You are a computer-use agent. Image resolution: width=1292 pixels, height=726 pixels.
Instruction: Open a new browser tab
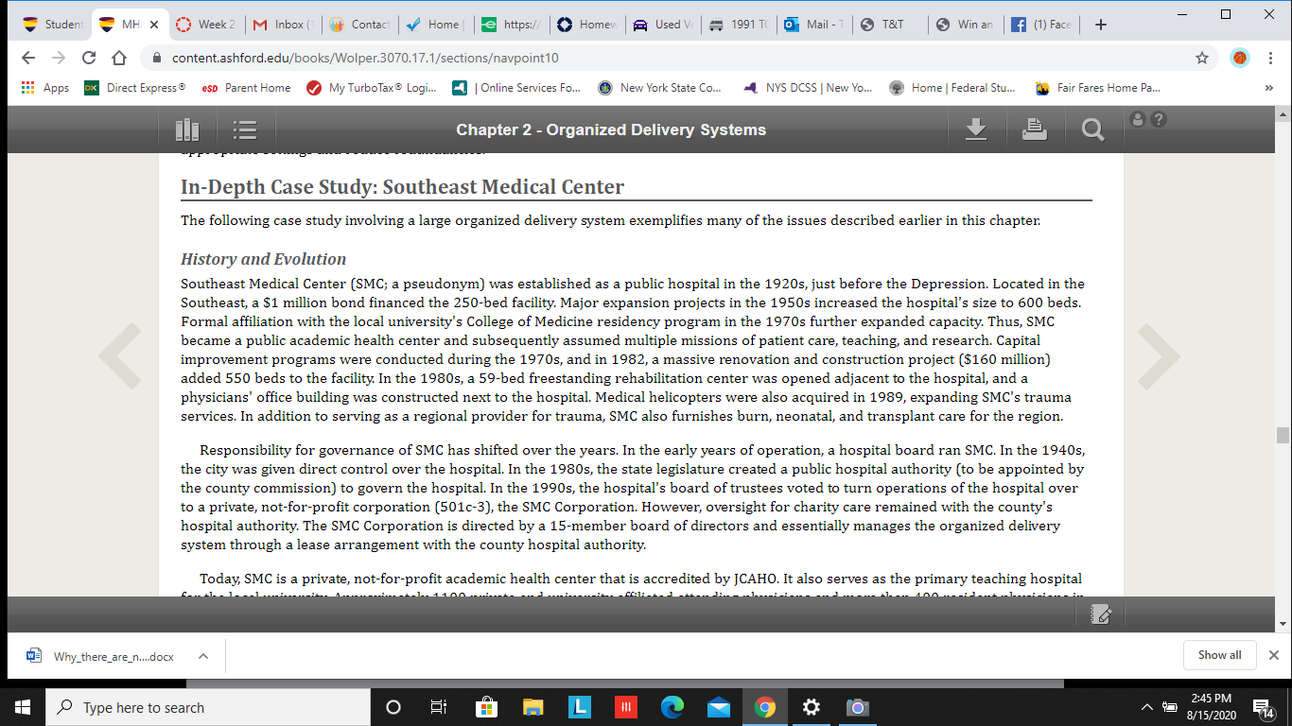pyautogui.click(x=1101, y=25)
